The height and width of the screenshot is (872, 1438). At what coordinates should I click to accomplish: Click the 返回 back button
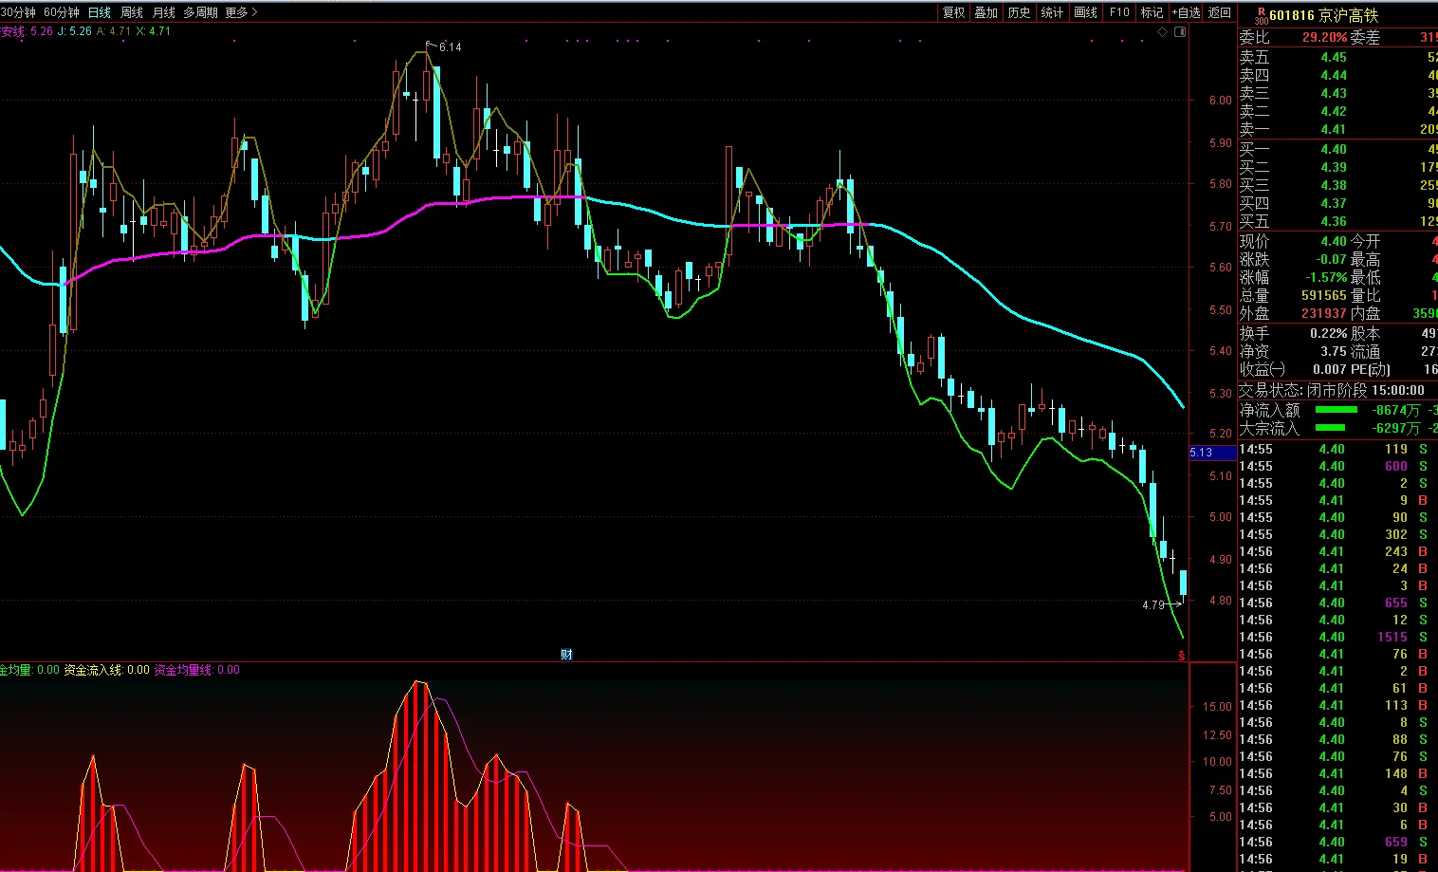(x=1220, y=12)
